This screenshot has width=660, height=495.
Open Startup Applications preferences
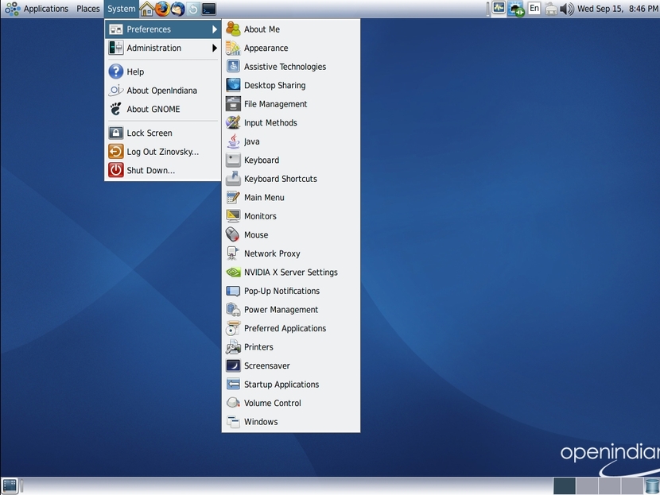coord(291,385)
